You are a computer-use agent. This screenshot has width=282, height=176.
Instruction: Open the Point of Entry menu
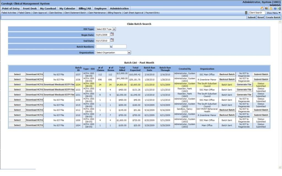pyautogui.click(x=11, y=9)
